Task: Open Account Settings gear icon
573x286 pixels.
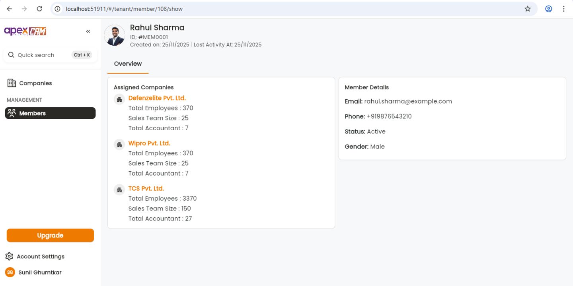Action: pyautogui.click(x=9, y=257)
